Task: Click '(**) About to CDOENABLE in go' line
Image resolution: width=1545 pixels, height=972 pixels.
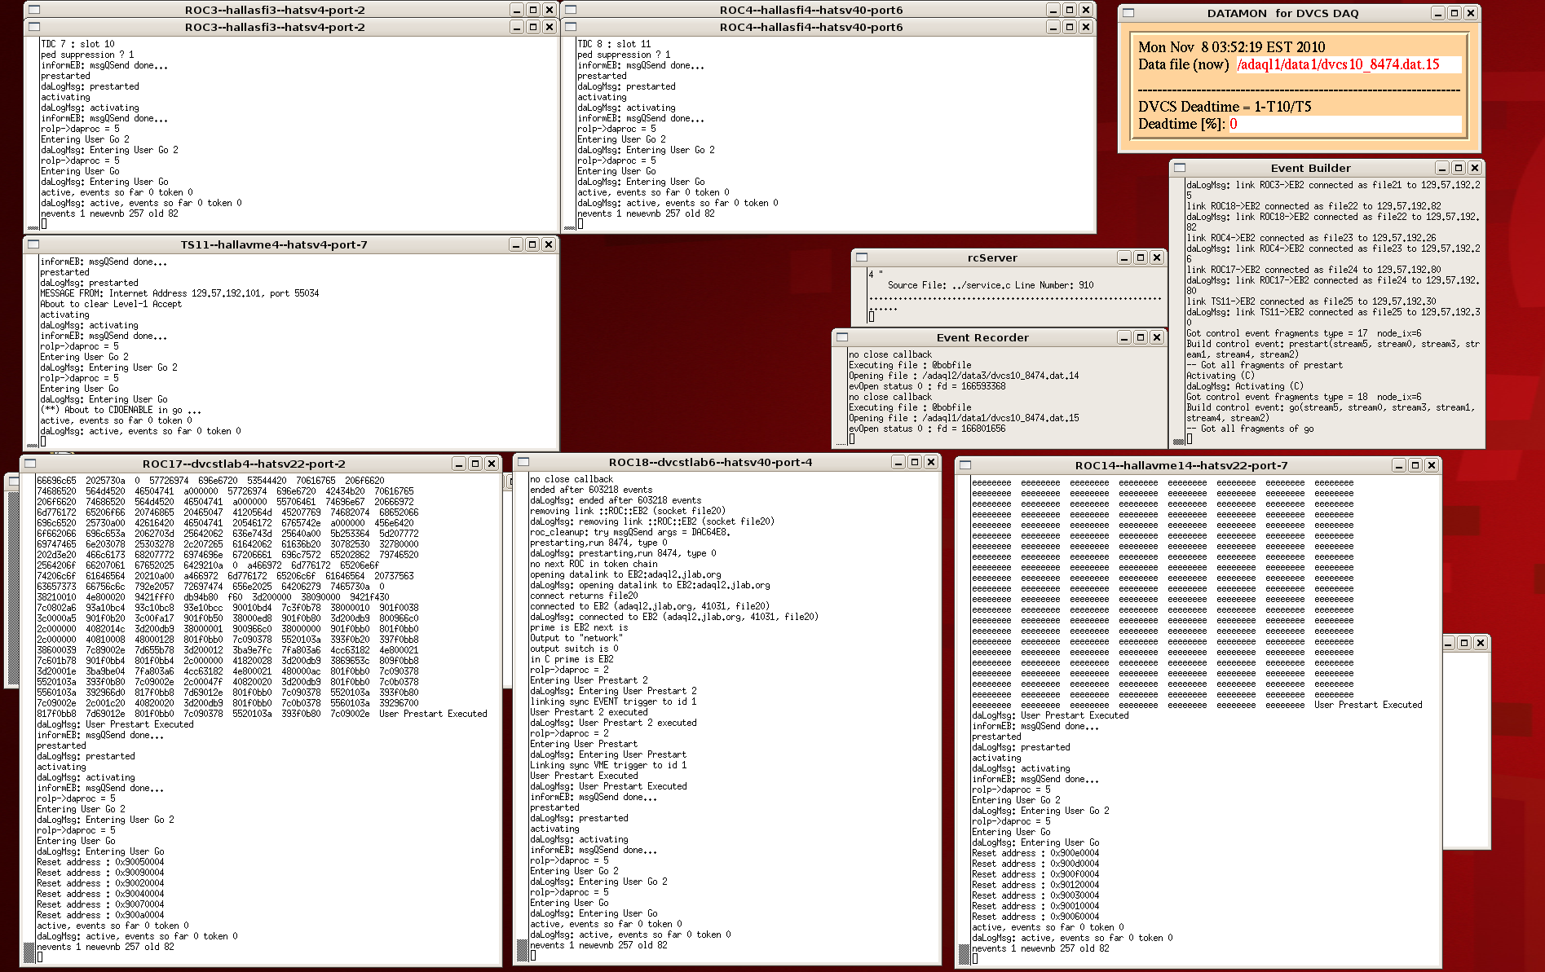Action: 120,410
